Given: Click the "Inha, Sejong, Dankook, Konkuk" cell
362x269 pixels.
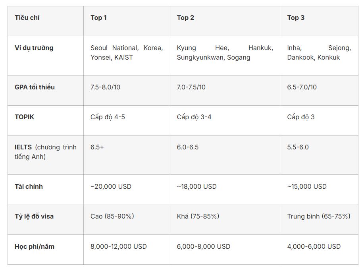Looking at the screenshot, I should [319, 52].
